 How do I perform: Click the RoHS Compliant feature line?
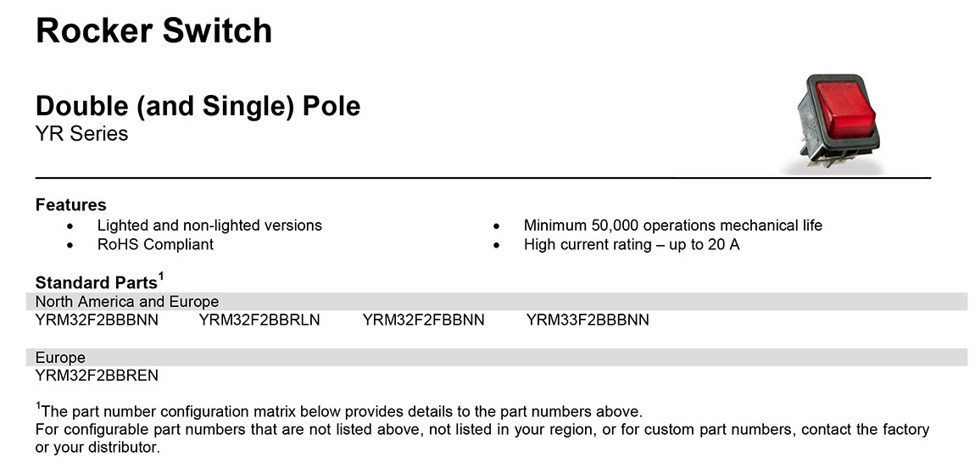coord(155,244)
